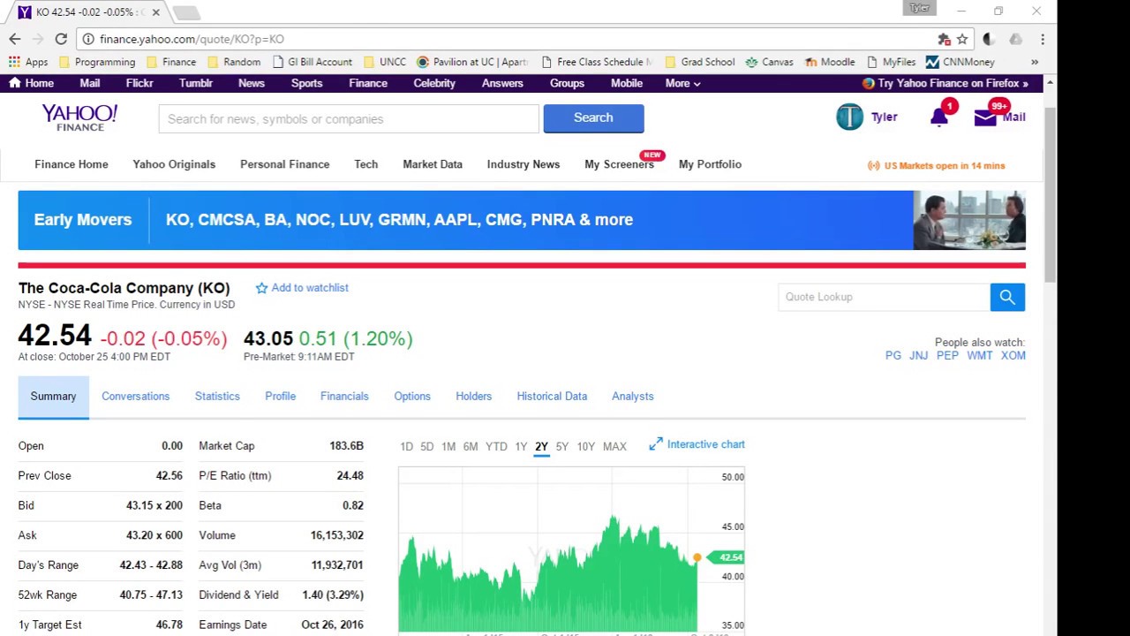
Task: Switch to the Historical Data tab
Action: (552, 396)
